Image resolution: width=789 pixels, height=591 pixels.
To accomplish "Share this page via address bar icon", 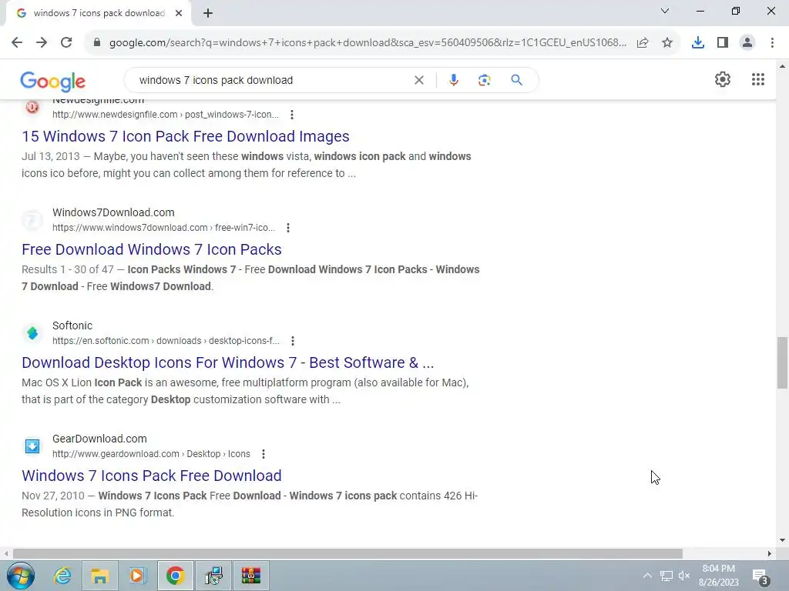I will click(x=643, y=43).
